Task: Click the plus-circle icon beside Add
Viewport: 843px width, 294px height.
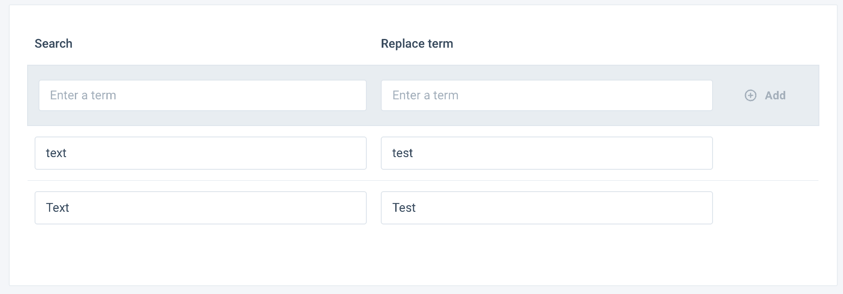Action: tap(750, 95)
